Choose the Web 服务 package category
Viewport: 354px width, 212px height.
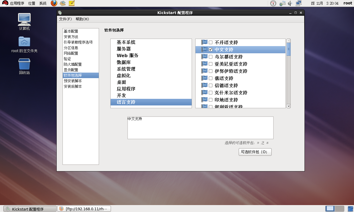pos(151,55)
